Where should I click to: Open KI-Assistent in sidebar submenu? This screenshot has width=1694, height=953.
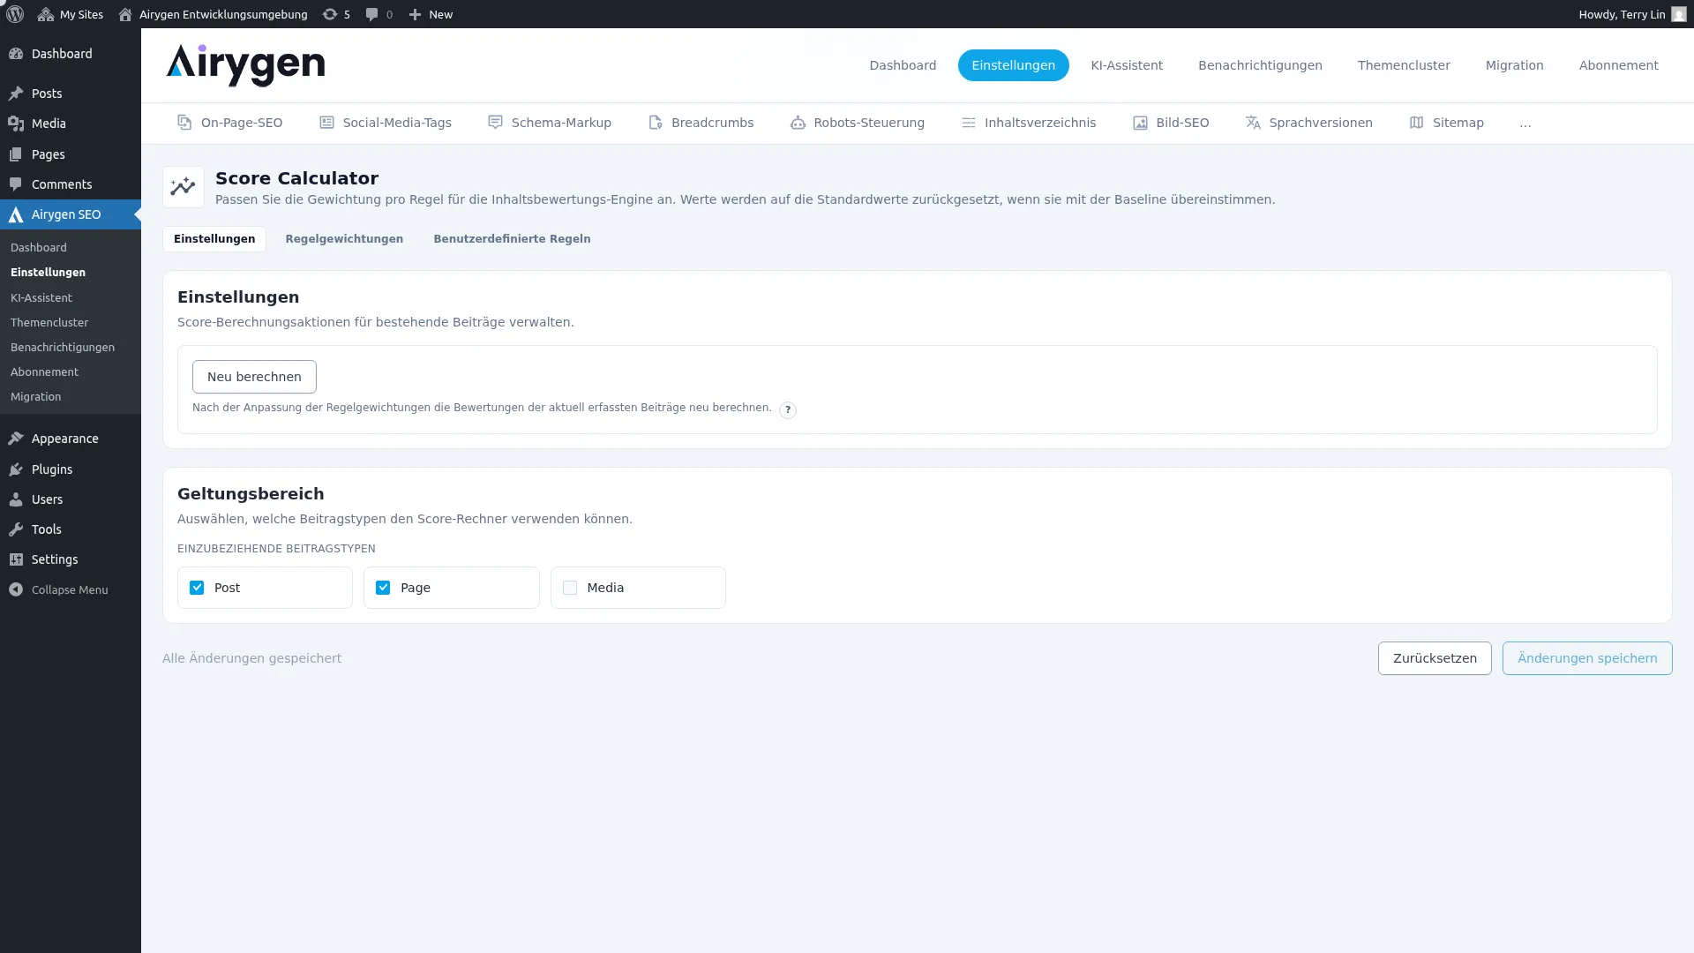(41, 298)
